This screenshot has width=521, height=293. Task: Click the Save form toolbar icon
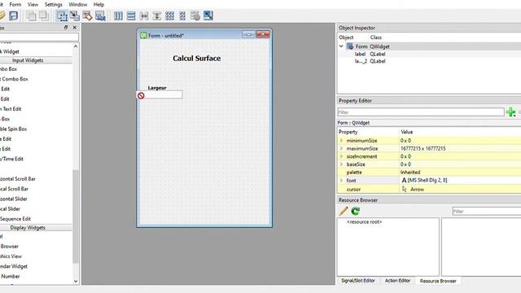coord(13,15)
